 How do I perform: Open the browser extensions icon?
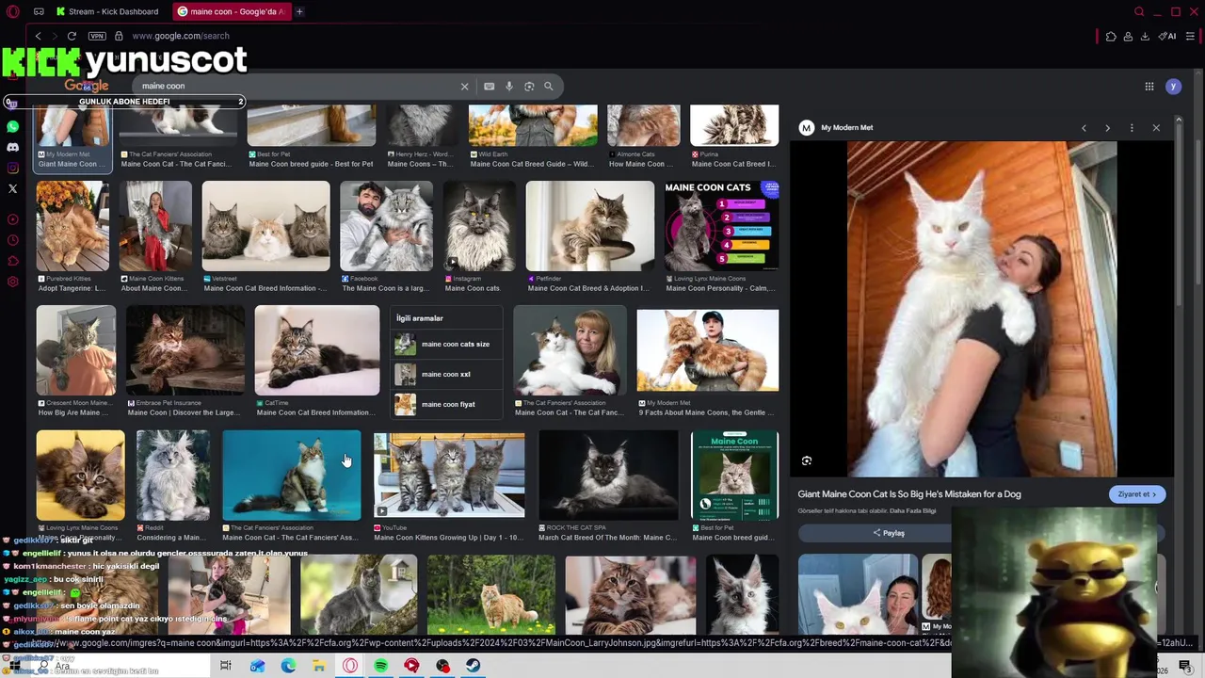pos(1111,36)
